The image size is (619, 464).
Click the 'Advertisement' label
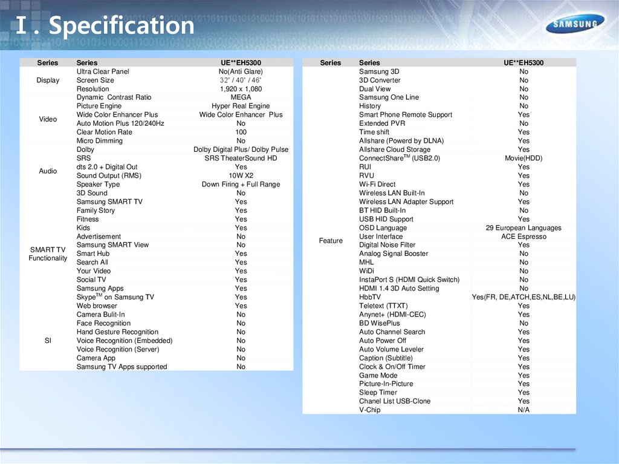[99, 237]
